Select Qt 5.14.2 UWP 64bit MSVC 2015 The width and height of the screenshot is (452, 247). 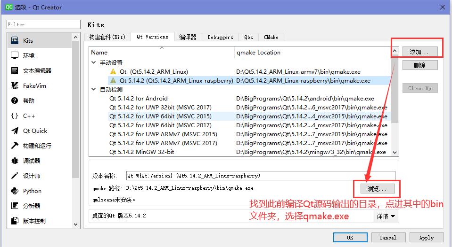tap(160, 116)
